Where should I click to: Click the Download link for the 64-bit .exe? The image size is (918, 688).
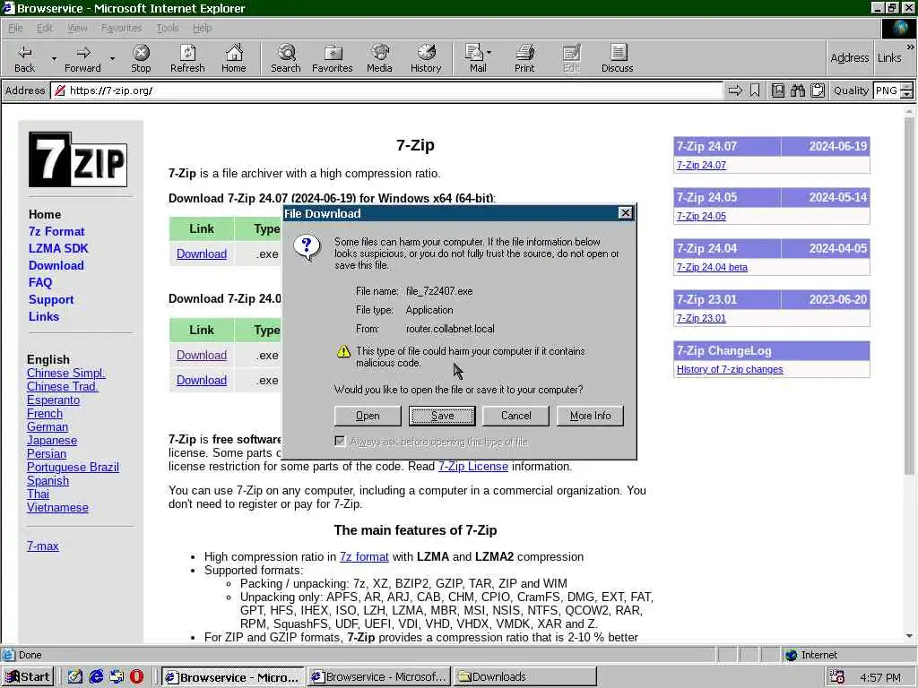pyautogui.click(x=202, y=254)
